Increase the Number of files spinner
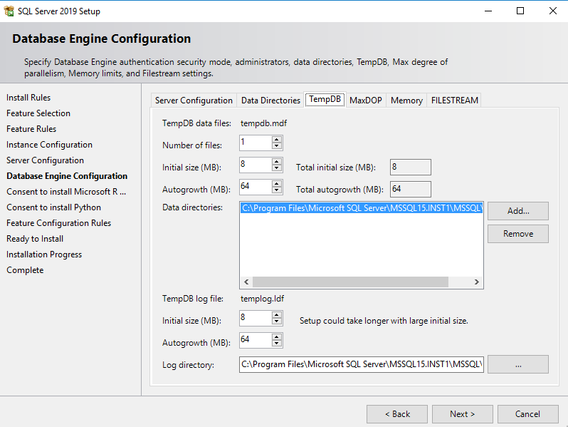This screenshot has width=568, height=427. (x=277, y=140)
